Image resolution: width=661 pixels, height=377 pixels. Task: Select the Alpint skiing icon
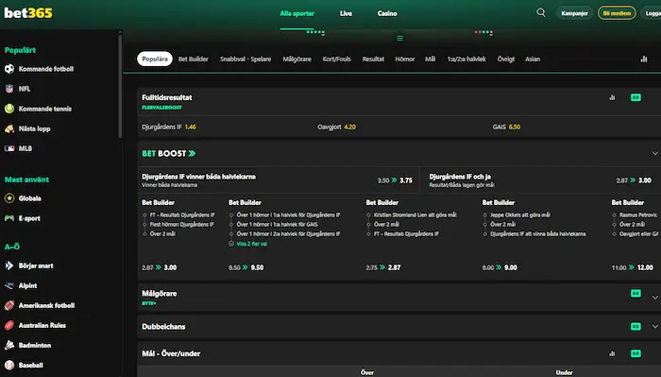(x=9, y=285)
